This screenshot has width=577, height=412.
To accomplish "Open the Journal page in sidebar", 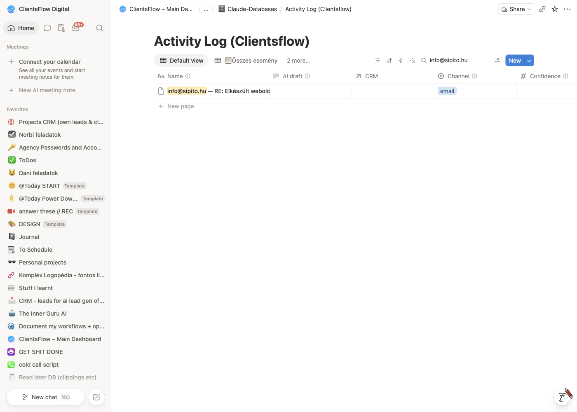I will (x=56, y=237).
